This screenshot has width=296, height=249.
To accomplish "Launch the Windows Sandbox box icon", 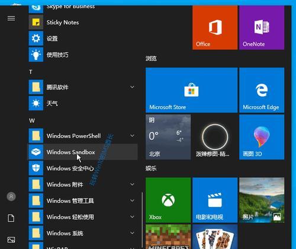I will tap(36, 152).
